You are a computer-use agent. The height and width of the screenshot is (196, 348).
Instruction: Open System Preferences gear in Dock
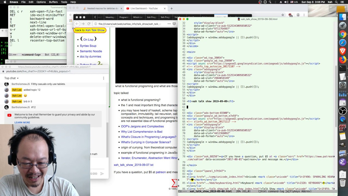(343, 85)
